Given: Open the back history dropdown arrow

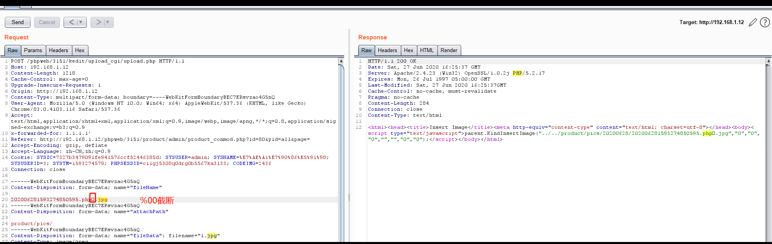Looking at the screenshot, I should pyautogui.click(x=81, y=22).
